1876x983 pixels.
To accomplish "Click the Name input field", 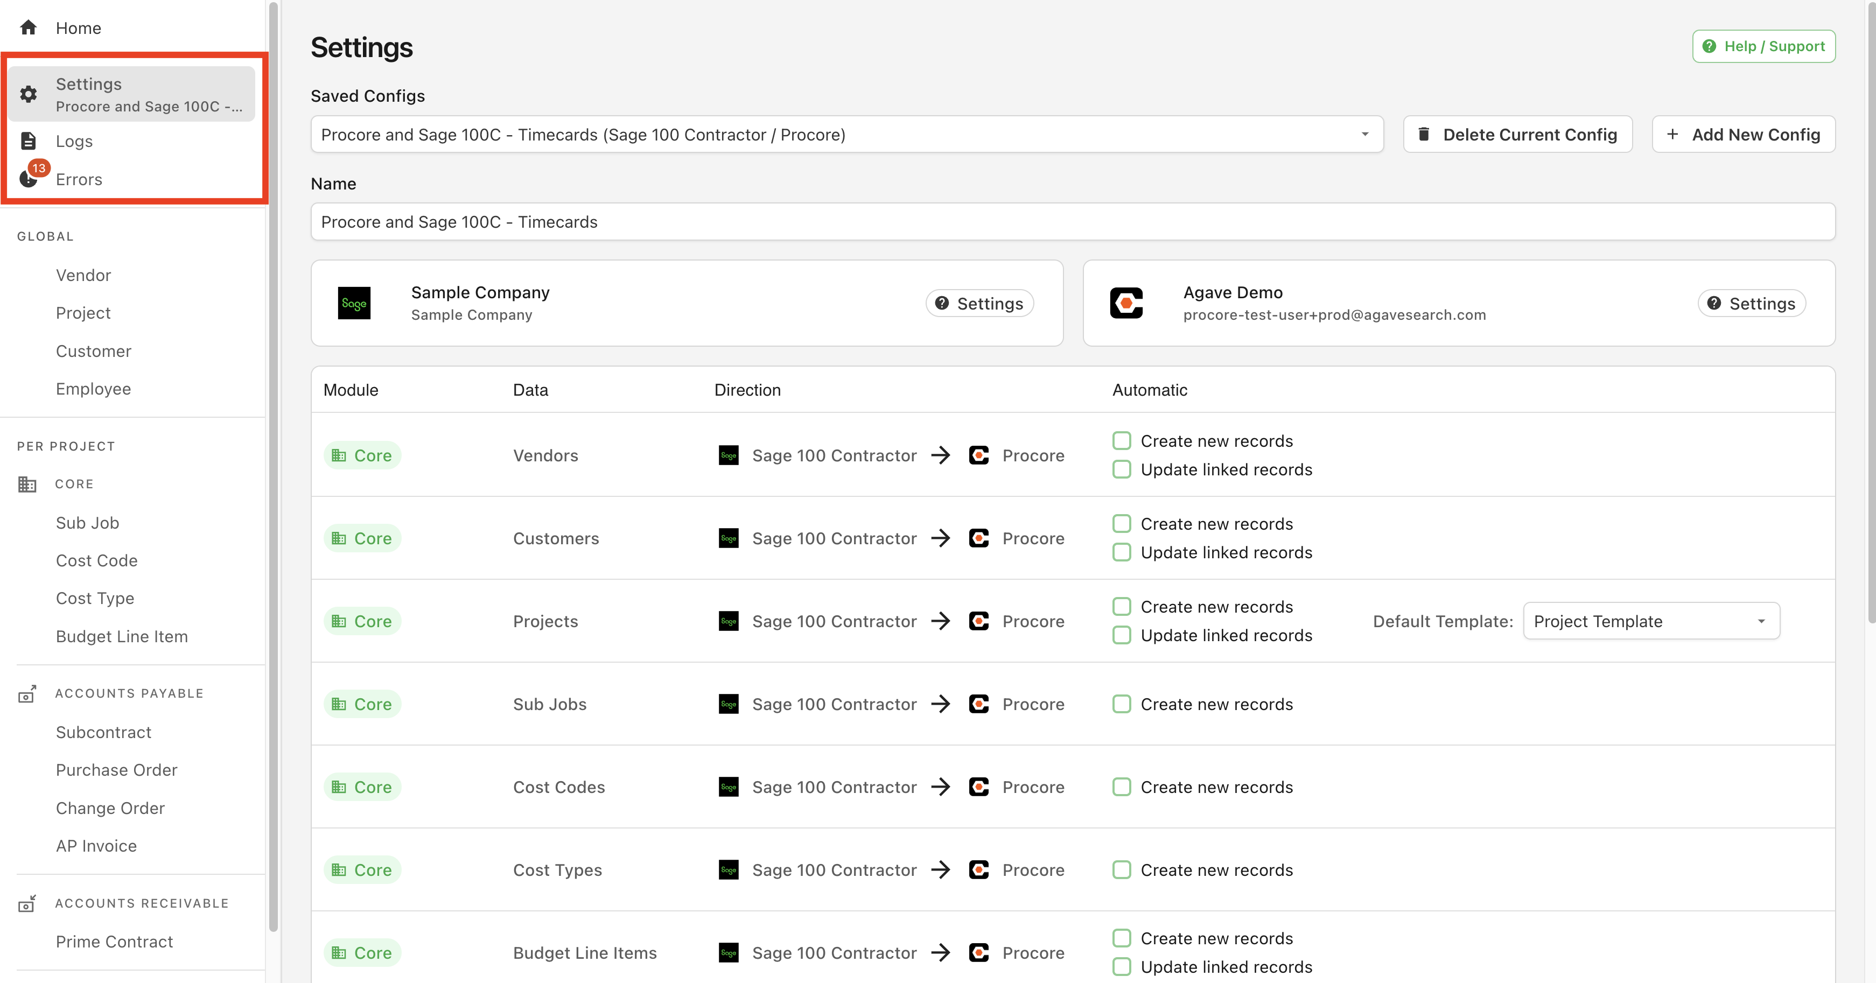I will 1073,221.
